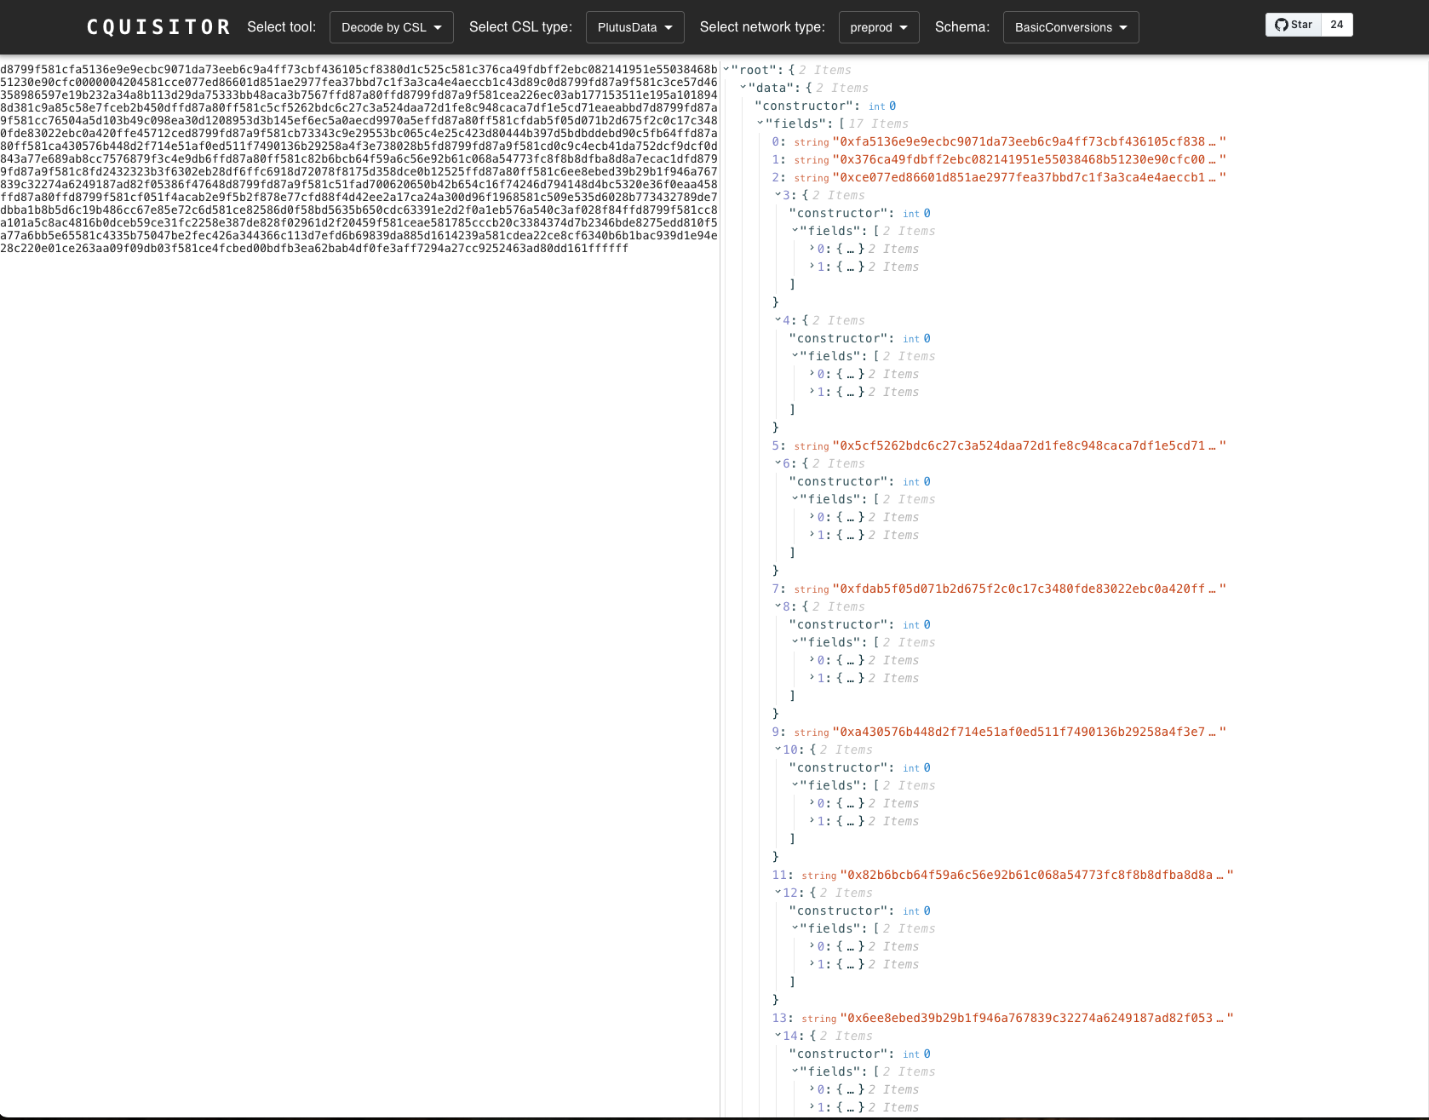Open the PlutusData CSL type dropdown
Viewport: 1429px width, 1120px height.
point(634,27)
